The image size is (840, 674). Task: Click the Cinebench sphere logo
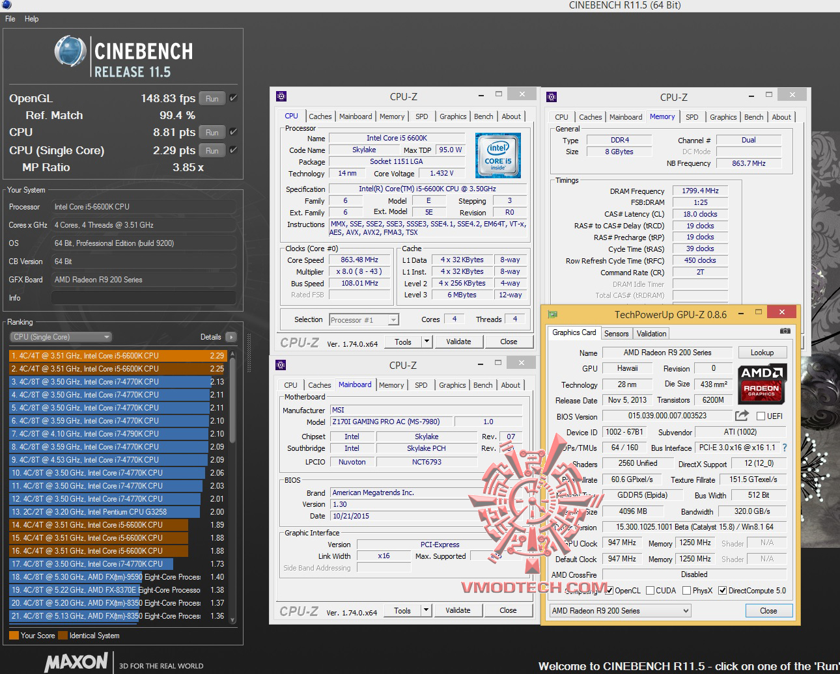70,53
